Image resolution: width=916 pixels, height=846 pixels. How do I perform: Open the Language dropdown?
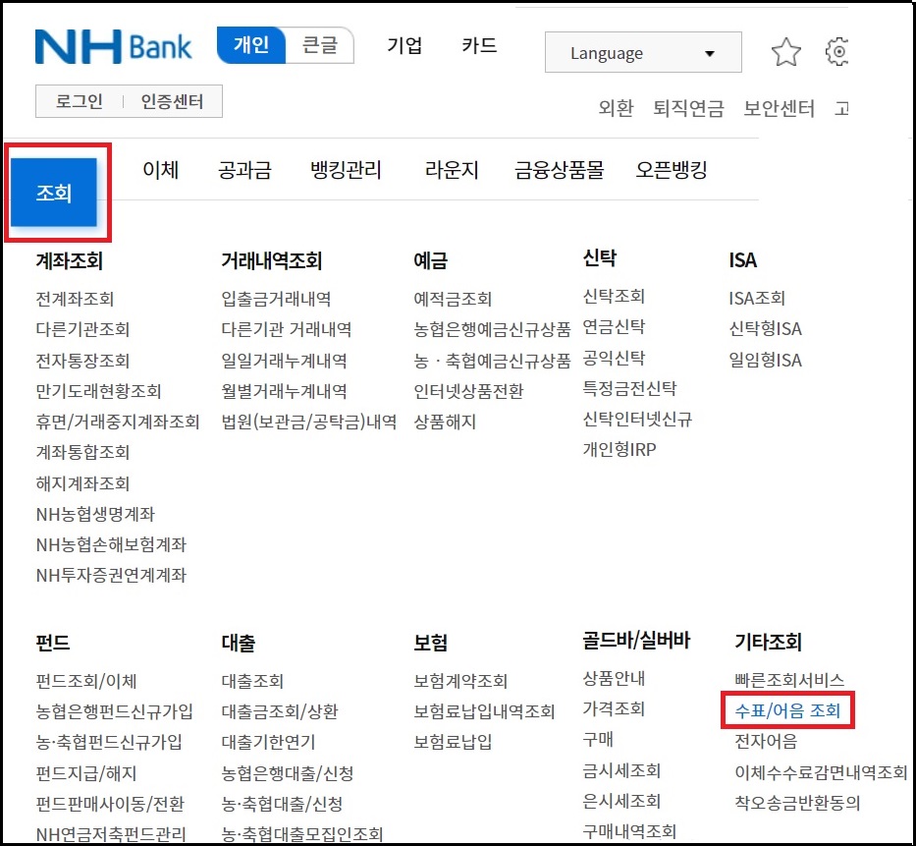(642, 52)
